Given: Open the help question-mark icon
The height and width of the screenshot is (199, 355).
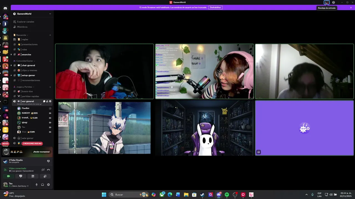Looking at the screenshot, I should (x=333, y=2).
